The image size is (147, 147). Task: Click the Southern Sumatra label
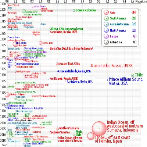click(x=60, y=132)
